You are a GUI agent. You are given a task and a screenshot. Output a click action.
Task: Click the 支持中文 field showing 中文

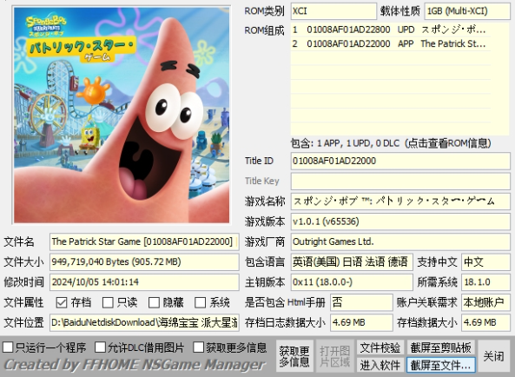(x=485, y=261)
